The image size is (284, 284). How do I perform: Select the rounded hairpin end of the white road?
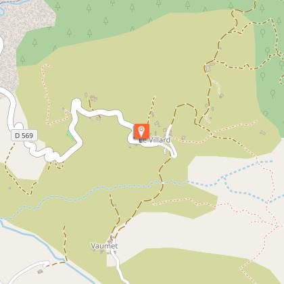pyautogui.click(x=76, y=103)
